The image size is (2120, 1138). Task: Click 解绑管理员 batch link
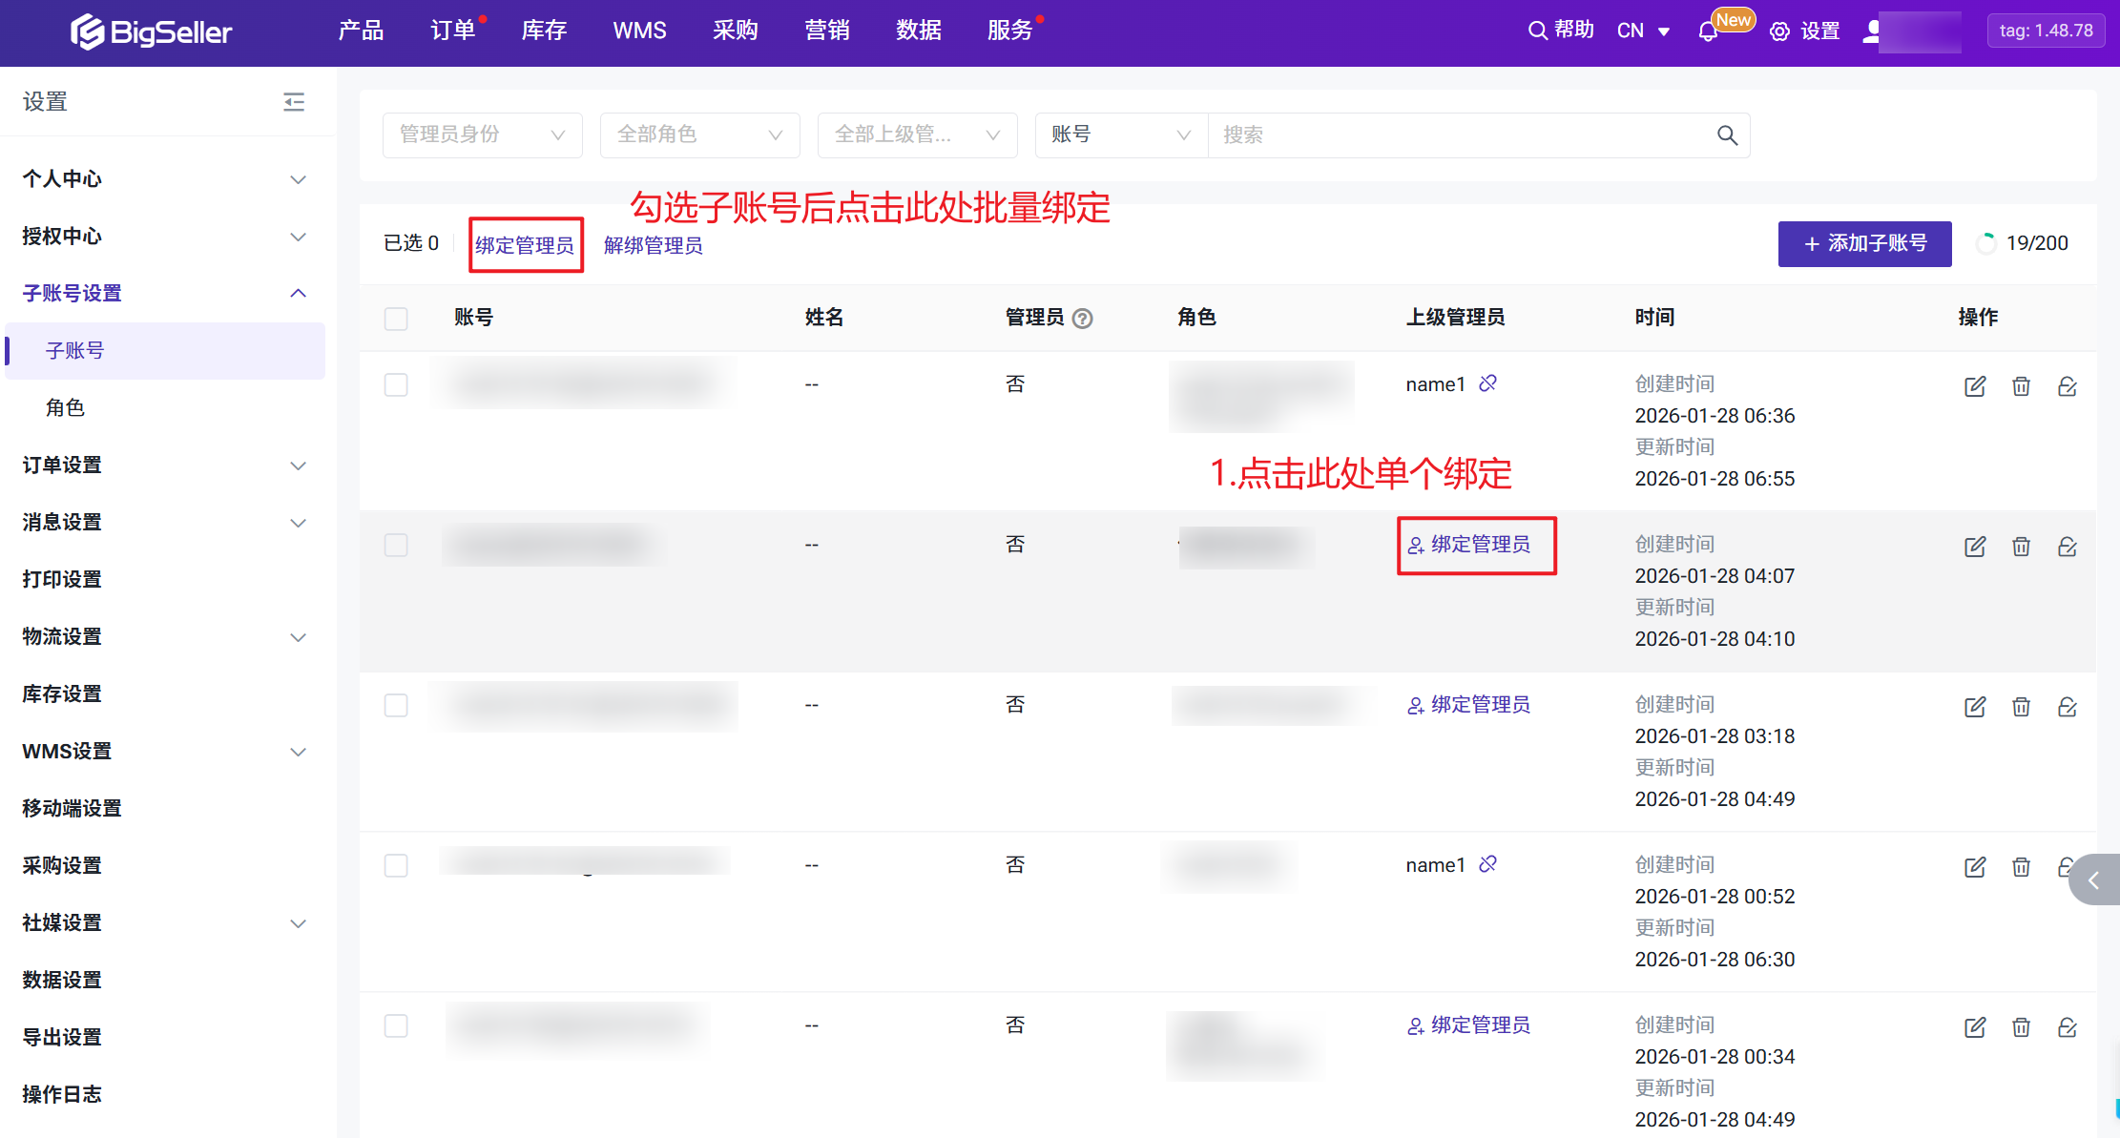pyautogui.click(x=653, y=246)
